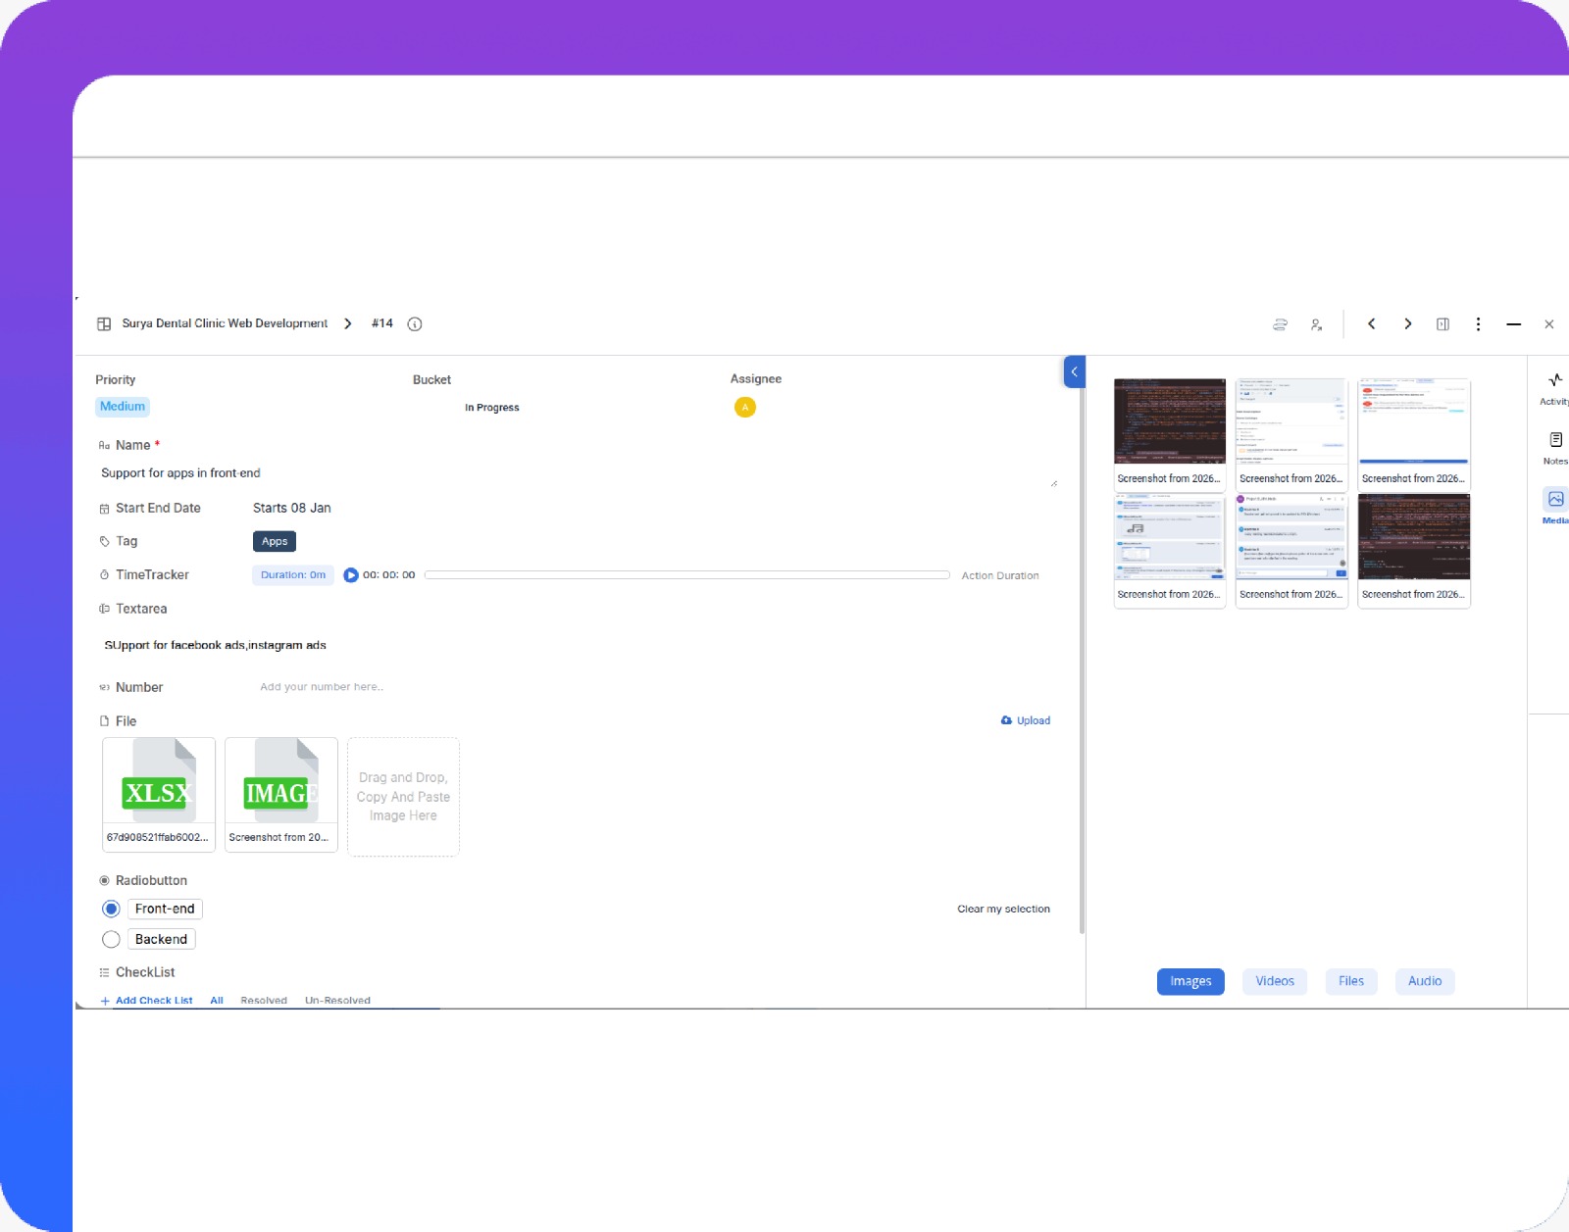Image resolution: width=1569 pixels, height=1232 pixels.
Task: Switch to the Videos media tab
Action: point(1275,981)
